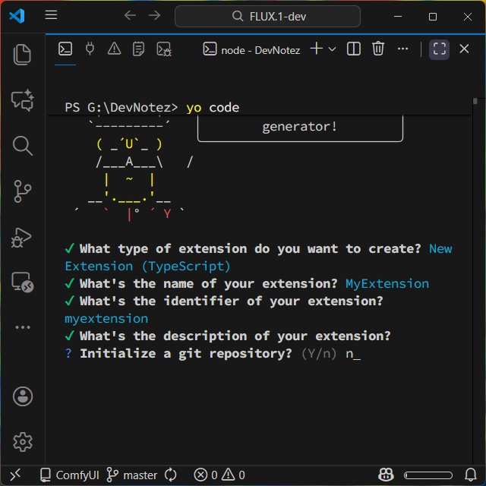Switch to the Problems panel tab
Image resolution: width=486 pixels, height=486 pixels.
coord(114,49)
